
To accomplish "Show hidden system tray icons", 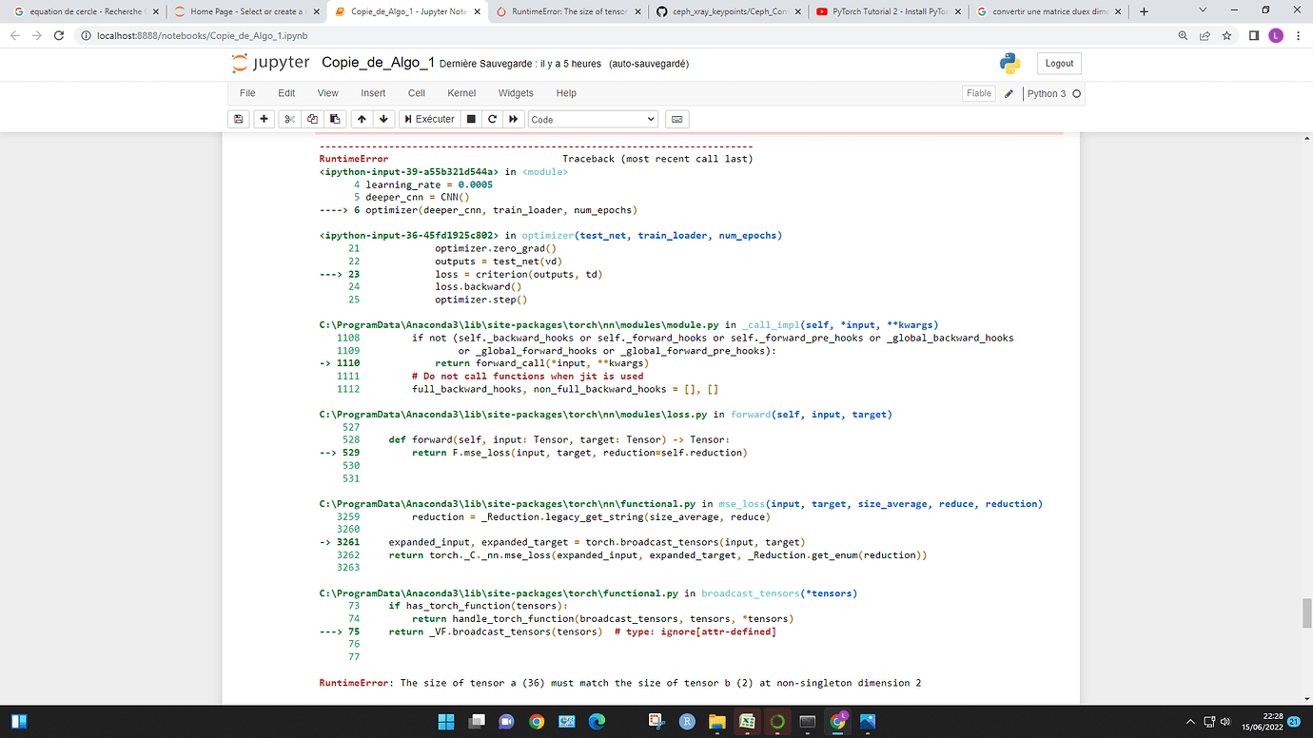I will point(1191,722).
